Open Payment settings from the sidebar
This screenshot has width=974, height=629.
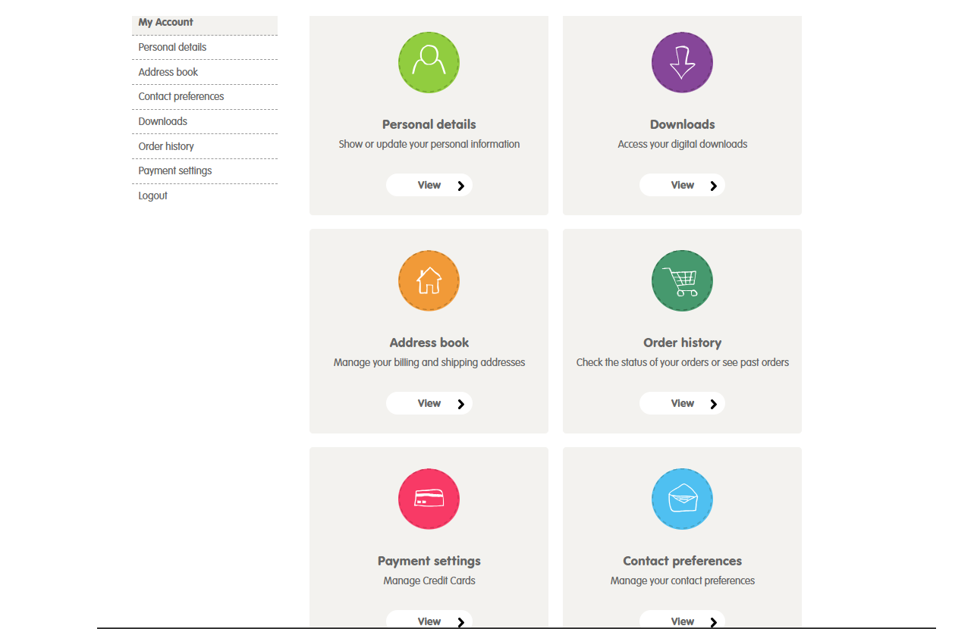click(174, 171)
